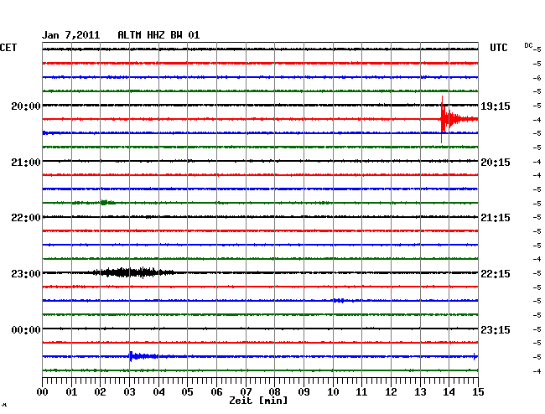
Task: Click minute tick label "06" on time axis
Action: coord(216,392)
